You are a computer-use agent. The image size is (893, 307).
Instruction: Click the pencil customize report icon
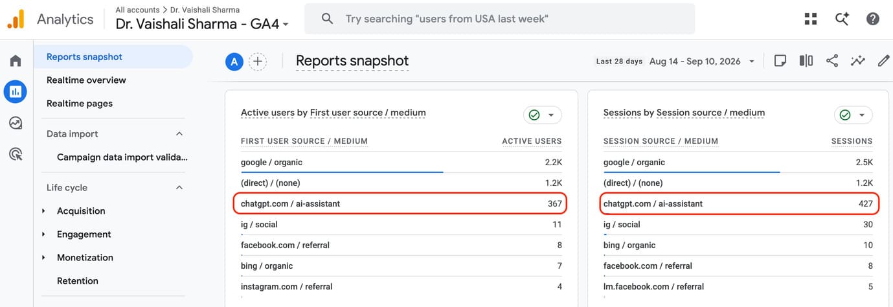click(883, 61)
